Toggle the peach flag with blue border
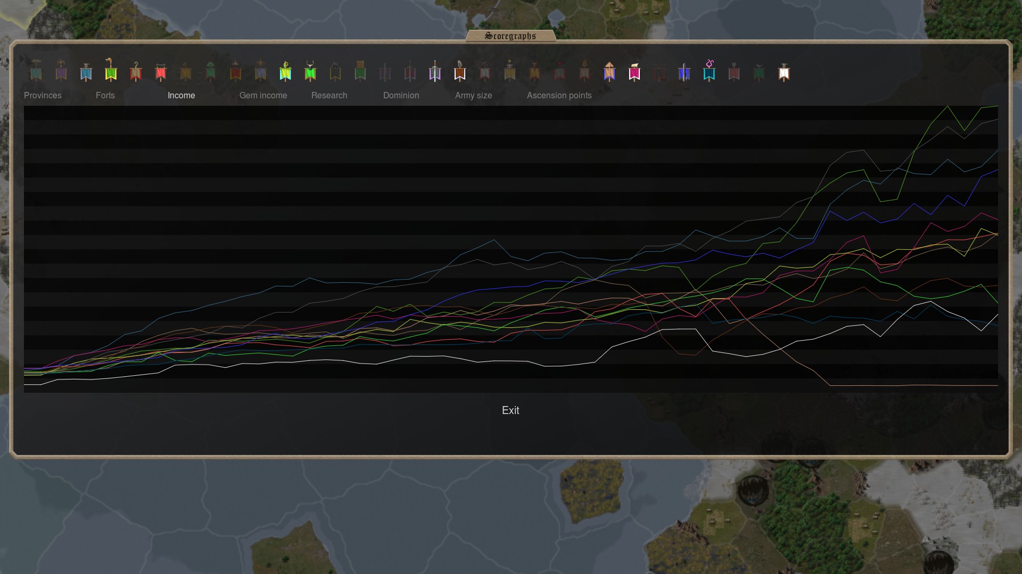The height and width of the screenshot is (574, 1022). coord(609,71)
